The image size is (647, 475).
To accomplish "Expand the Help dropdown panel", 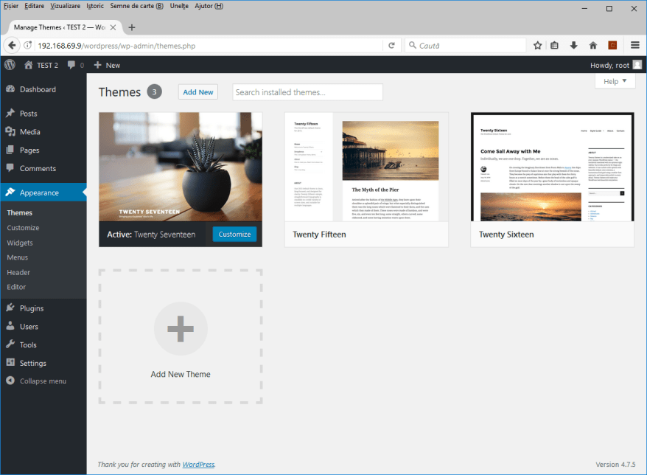I will tap(615, 81).
